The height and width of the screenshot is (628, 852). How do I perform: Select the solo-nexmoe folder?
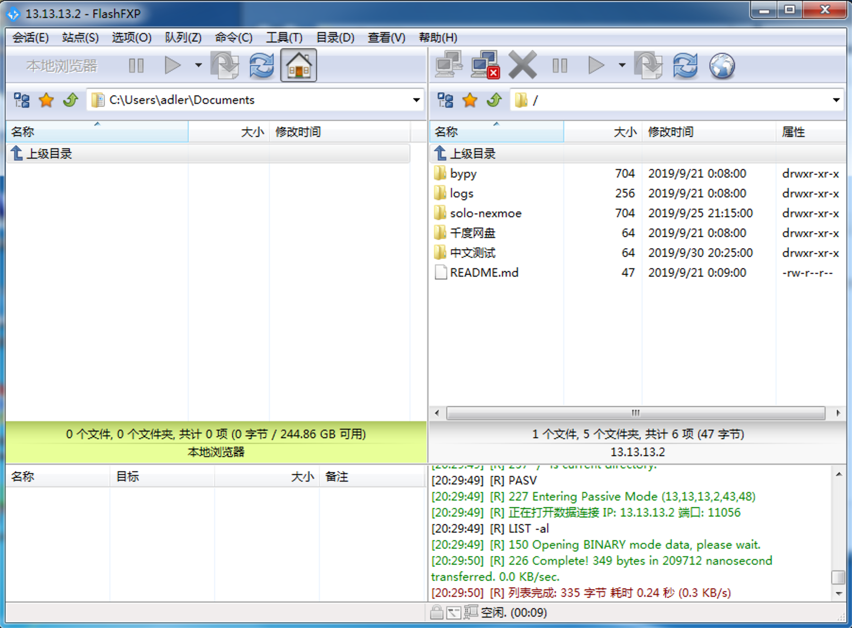tap(638, 213)
